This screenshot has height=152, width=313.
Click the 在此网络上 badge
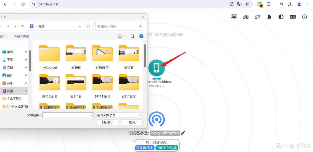(145, 148)
